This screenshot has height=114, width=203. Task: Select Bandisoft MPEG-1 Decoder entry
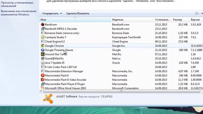click(x=61, y=29)
